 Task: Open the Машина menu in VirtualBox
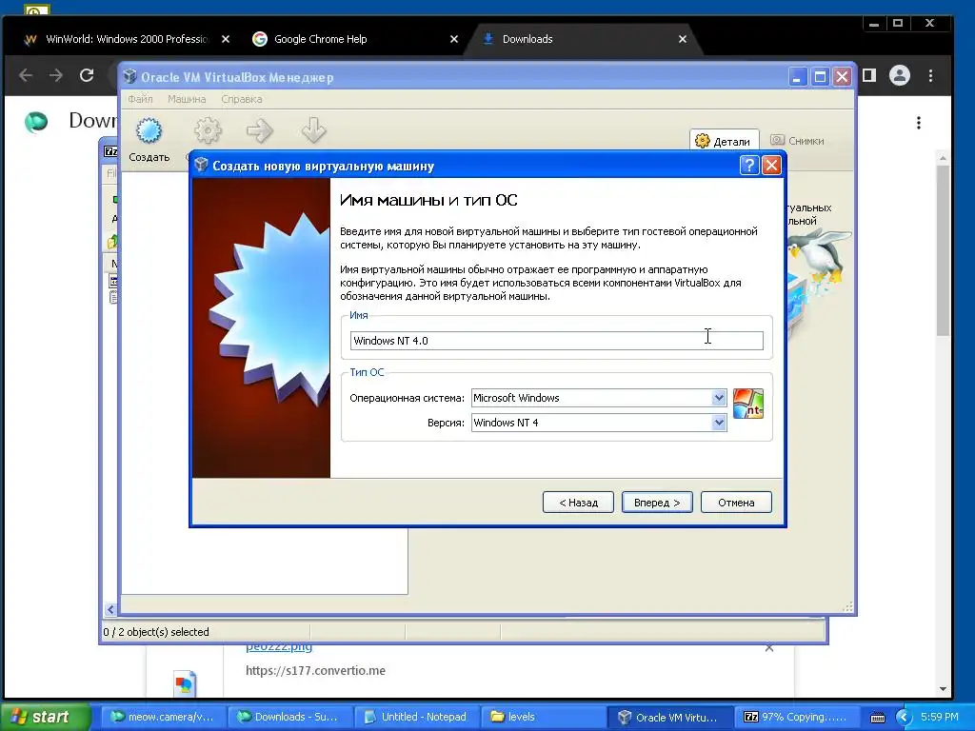[x=187, y=99]
